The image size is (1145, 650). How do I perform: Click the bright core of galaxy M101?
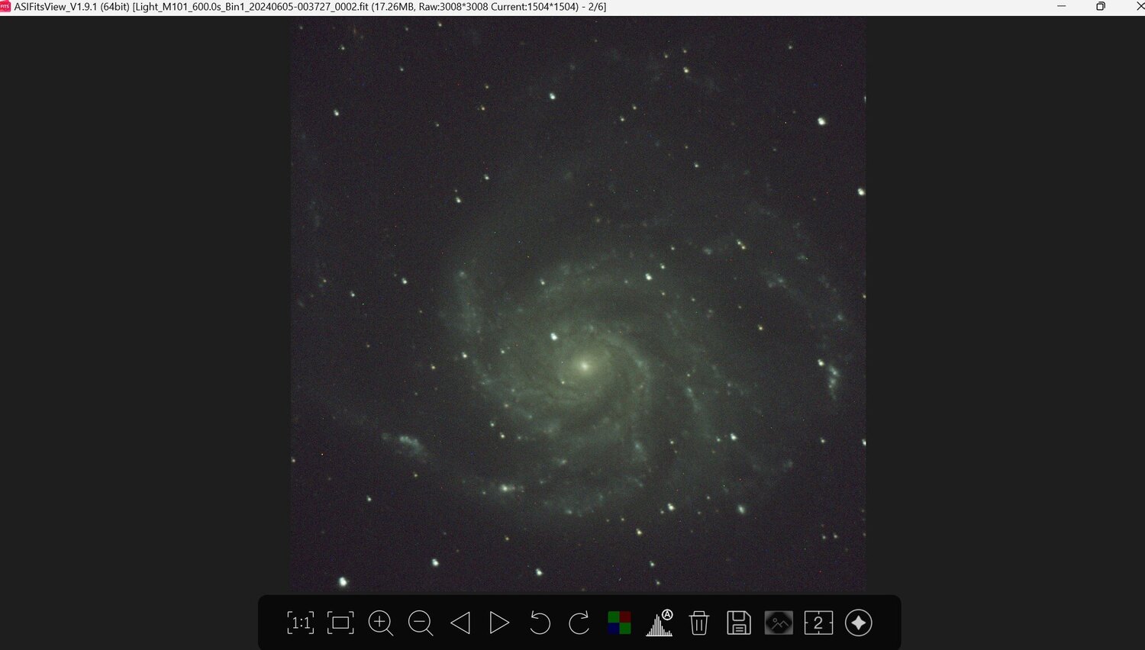(584, 366)
